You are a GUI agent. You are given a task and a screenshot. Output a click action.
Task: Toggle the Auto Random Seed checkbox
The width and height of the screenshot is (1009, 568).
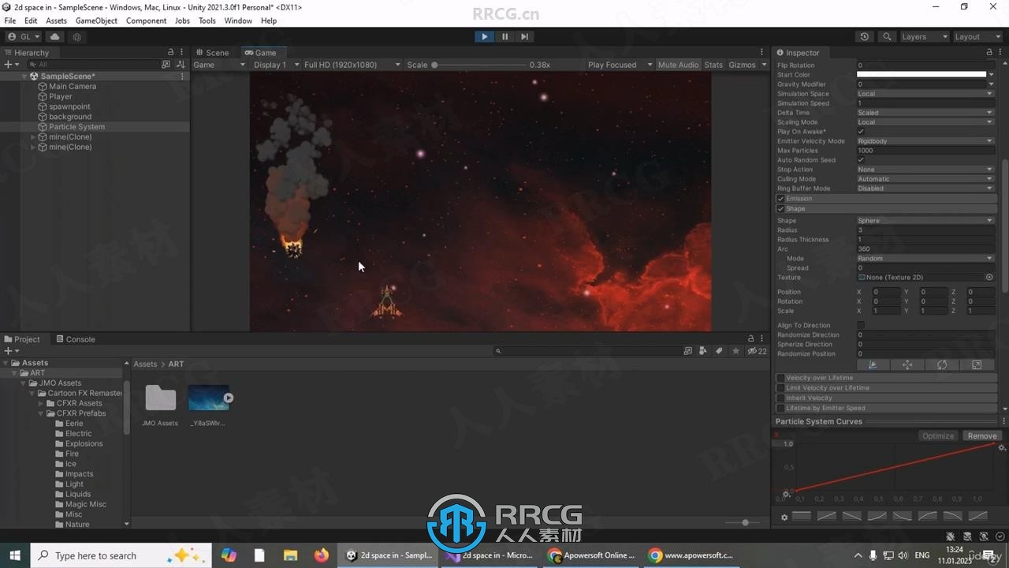click(861, 160)
